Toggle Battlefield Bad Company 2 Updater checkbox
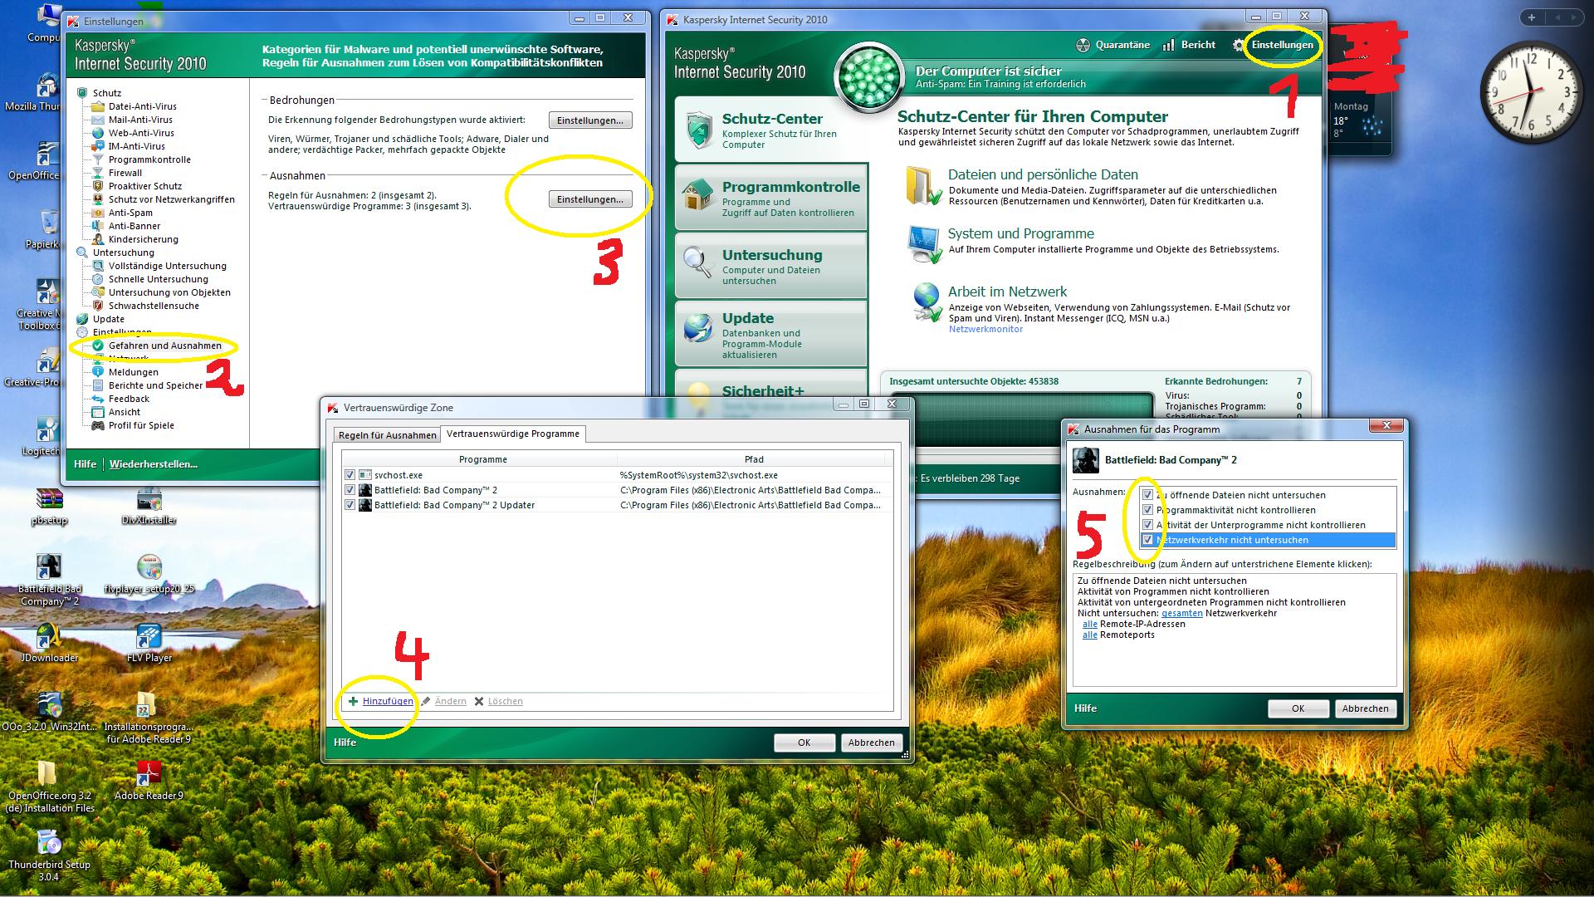Viewport: 1594px width, 897px height. 350,505
